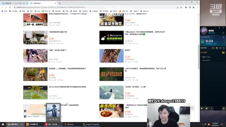Open the League missions icon next to chat

coord(207,109)
